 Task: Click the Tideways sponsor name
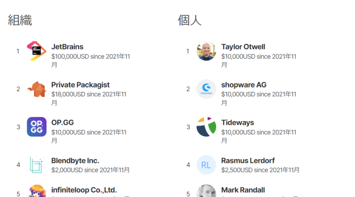click(x=238, y=123)
